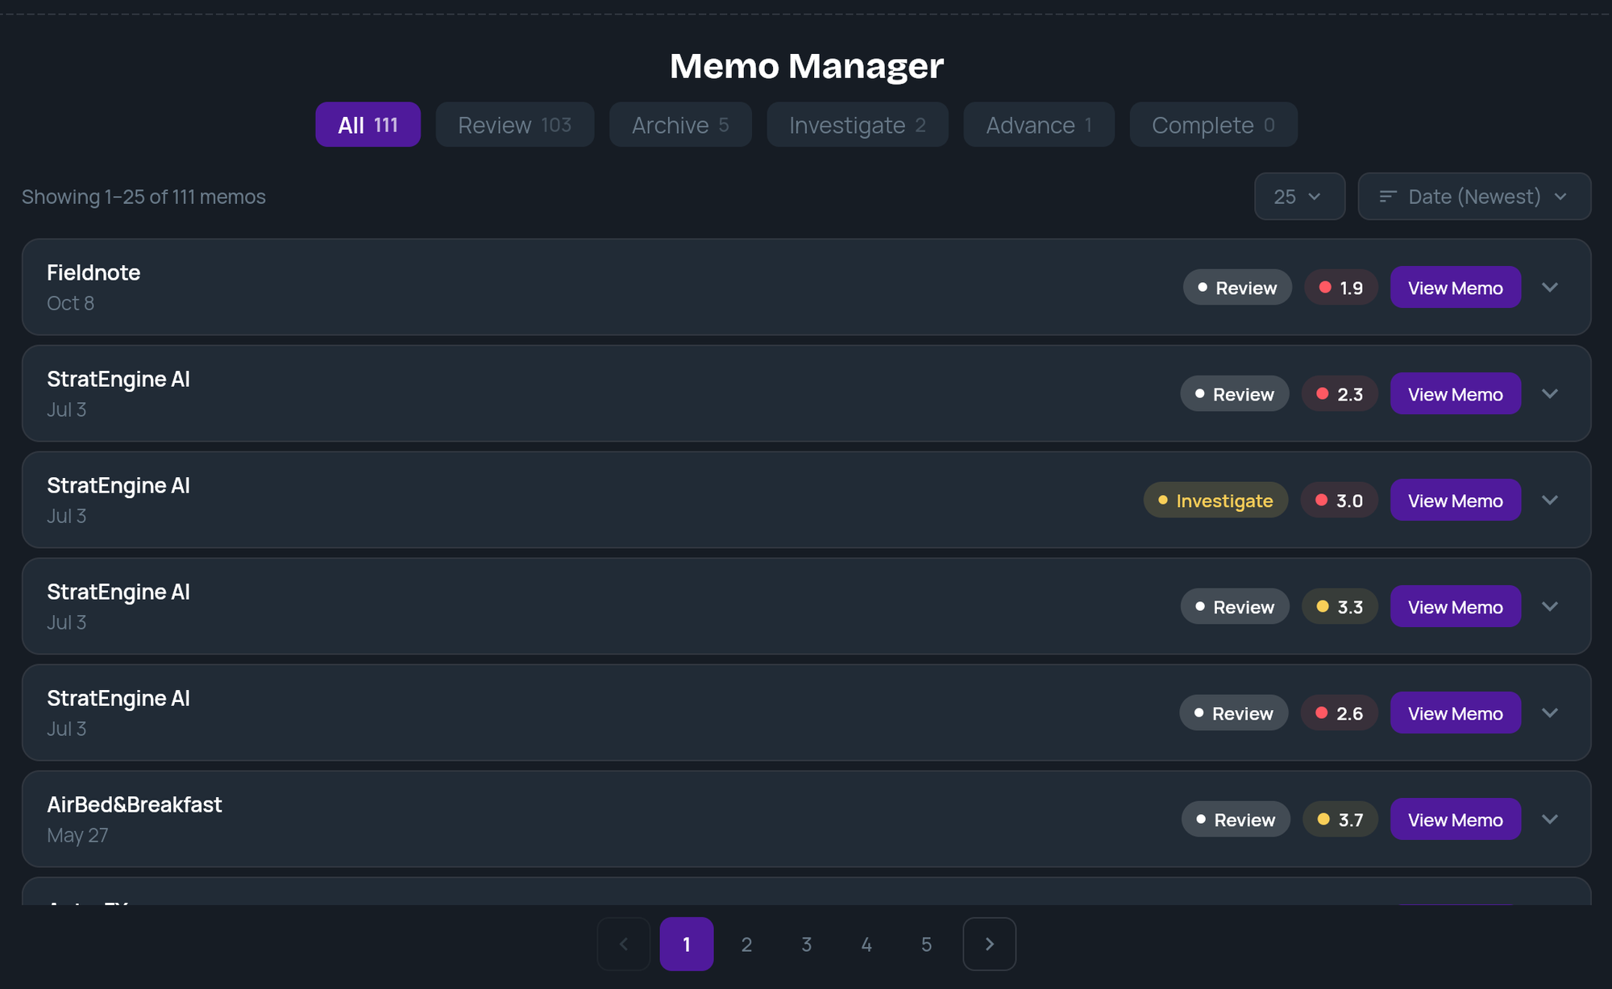Screen dimensions: 1612x989
Task: Click the yellow Investigate status badge
Action: tap(1215, 500)
